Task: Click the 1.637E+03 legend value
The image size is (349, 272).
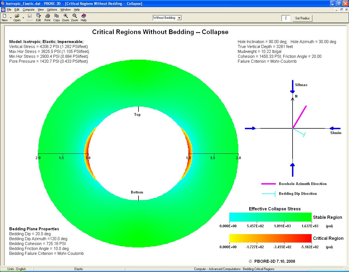Action: [x=310, y=226]
